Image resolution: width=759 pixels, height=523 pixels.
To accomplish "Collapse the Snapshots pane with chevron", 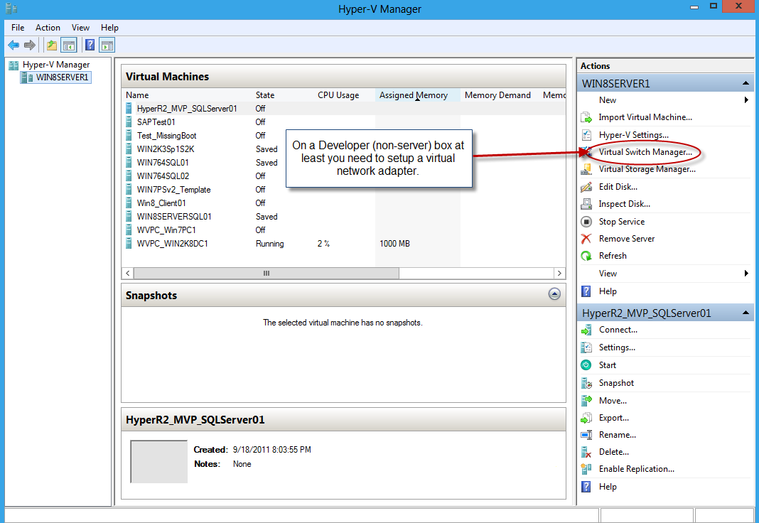I will click(554, 294).
